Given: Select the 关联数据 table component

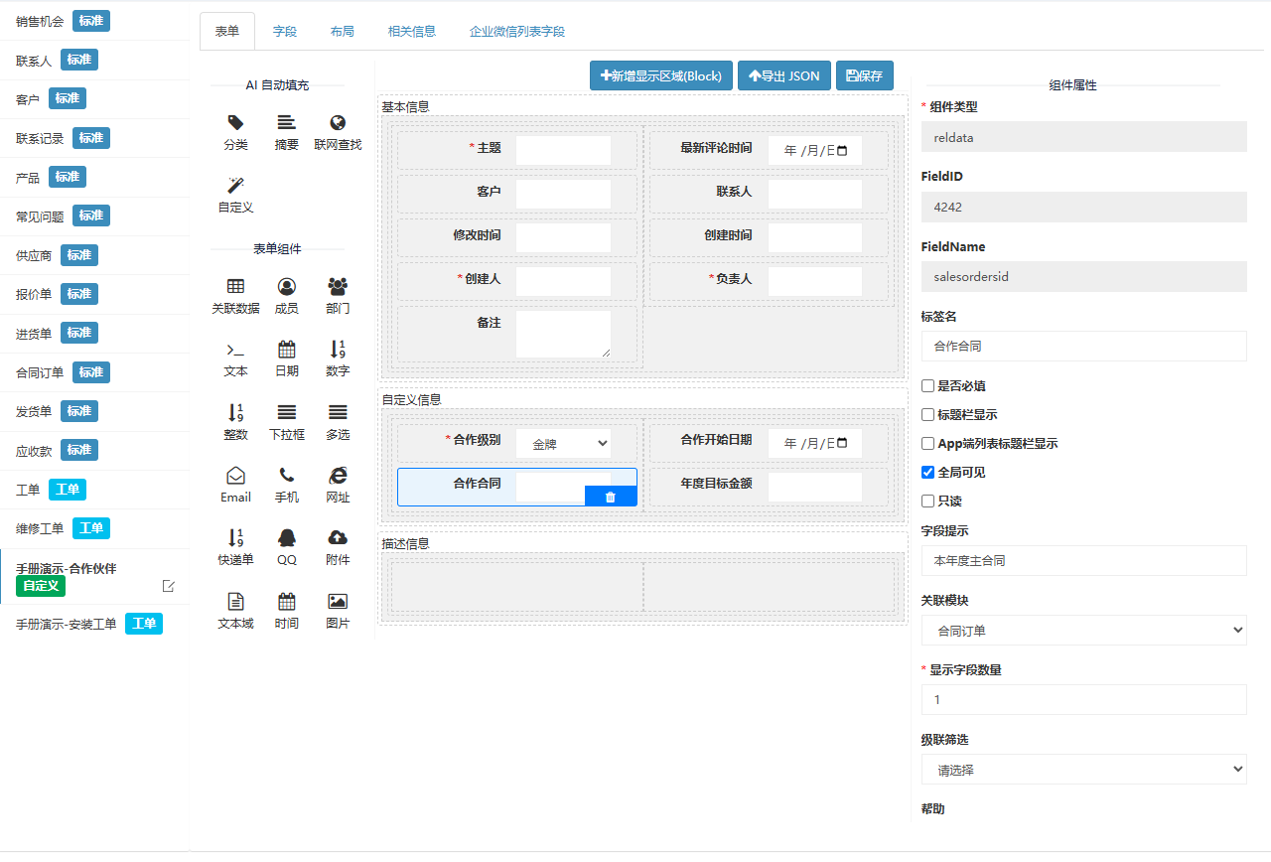Looking at the screenshot, I should (235, 286).
